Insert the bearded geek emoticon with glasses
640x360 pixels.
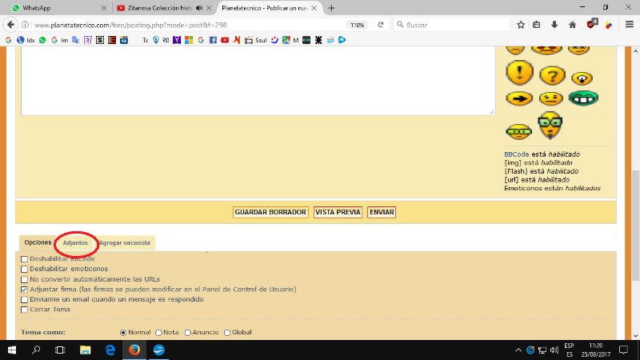click(x=550, y=126)
